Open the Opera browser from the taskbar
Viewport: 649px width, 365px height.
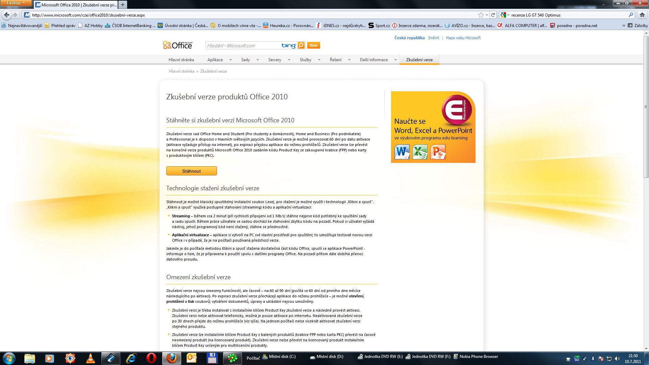pos(151,358)
